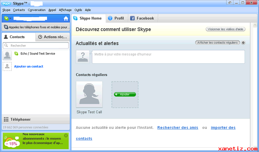The height and width of the screenshot is (152, 259).
Task: Select the Profil tab
Action: click(x=117, y=18)
